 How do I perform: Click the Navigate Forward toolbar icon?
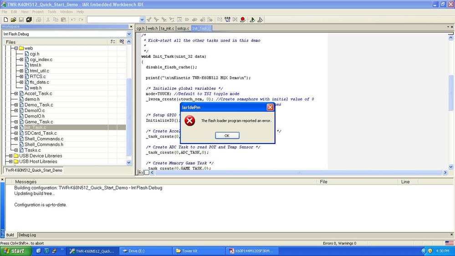click(210, 20)
